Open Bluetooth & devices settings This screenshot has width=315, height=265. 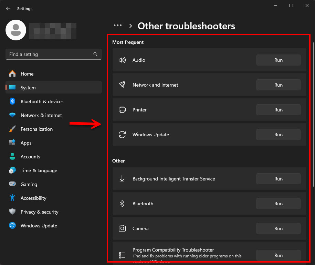coord(54,101)
